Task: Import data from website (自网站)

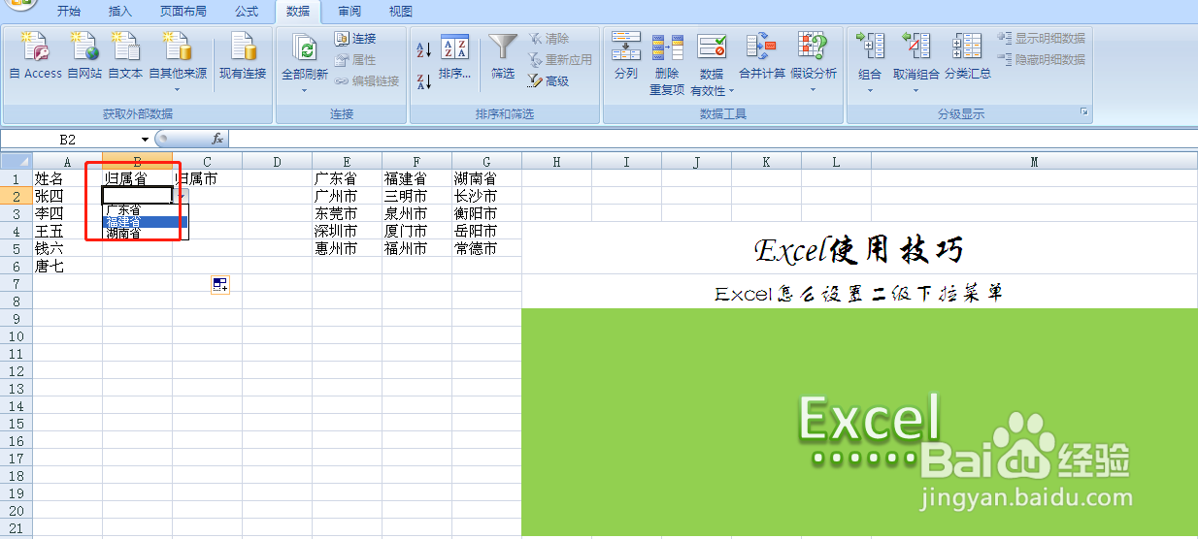Action: pos(84,56)
